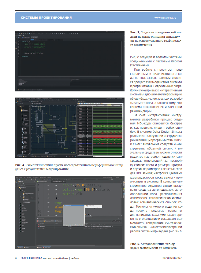Click the СИСТЕМЫ ПРОЕКТИРОВАНИЯ section heading

pyautogui.click(x=46, y=18)
